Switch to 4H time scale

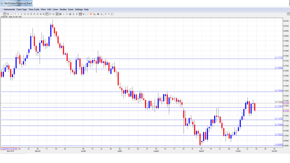(x=41, y=14)
